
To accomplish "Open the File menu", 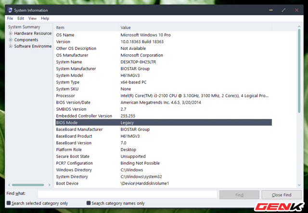I will pos(10,18).
